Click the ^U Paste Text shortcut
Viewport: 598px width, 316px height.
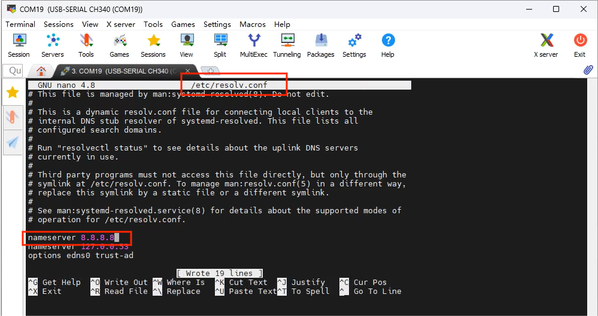click(x=246, y=292)
